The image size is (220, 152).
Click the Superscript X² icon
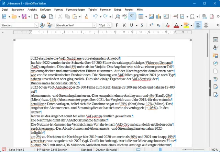pyautogui.click(x=151, y=25)
